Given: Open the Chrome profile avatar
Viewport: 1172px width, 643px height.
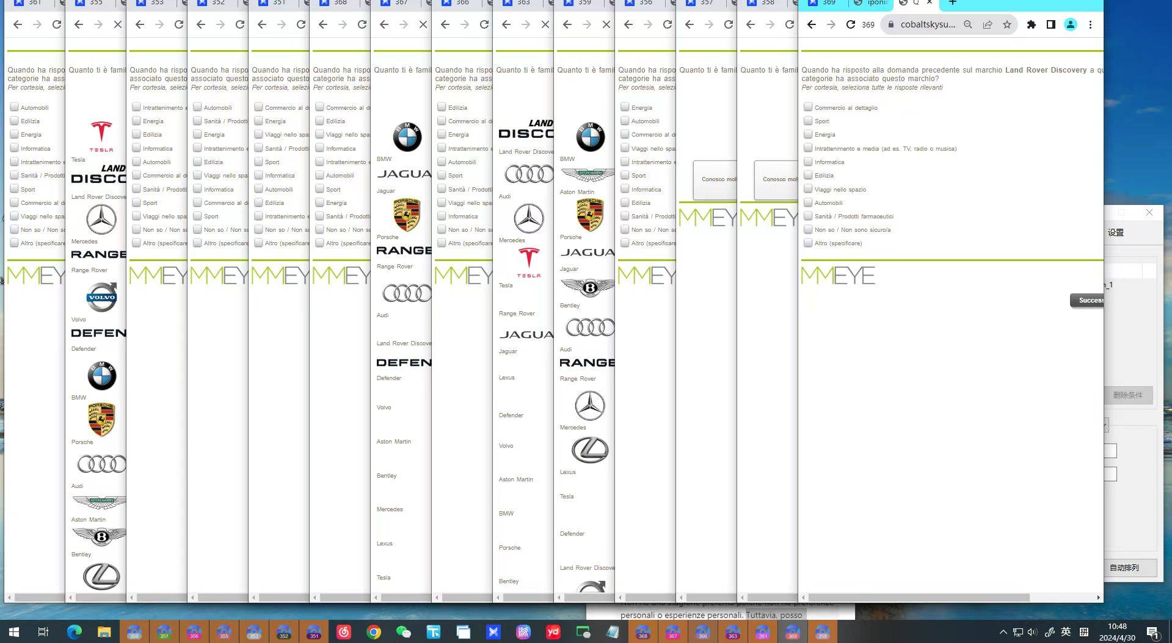Looking at the screenshot, I should coord(1071,24).
